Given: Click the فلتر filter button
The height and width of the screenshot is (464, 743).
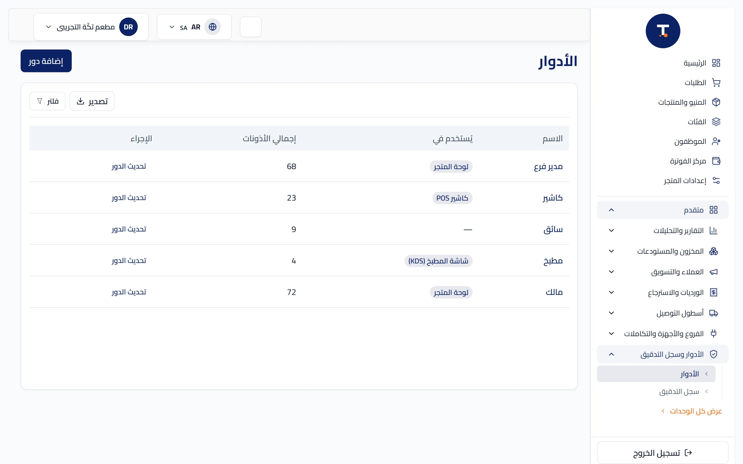Looking at the screenshot, I should pos(47,101).
